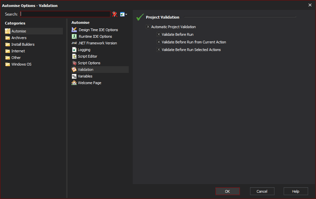Screen dimensions: 316x199
Task: Open the Script Options label
Action: (x=89, y=63)
